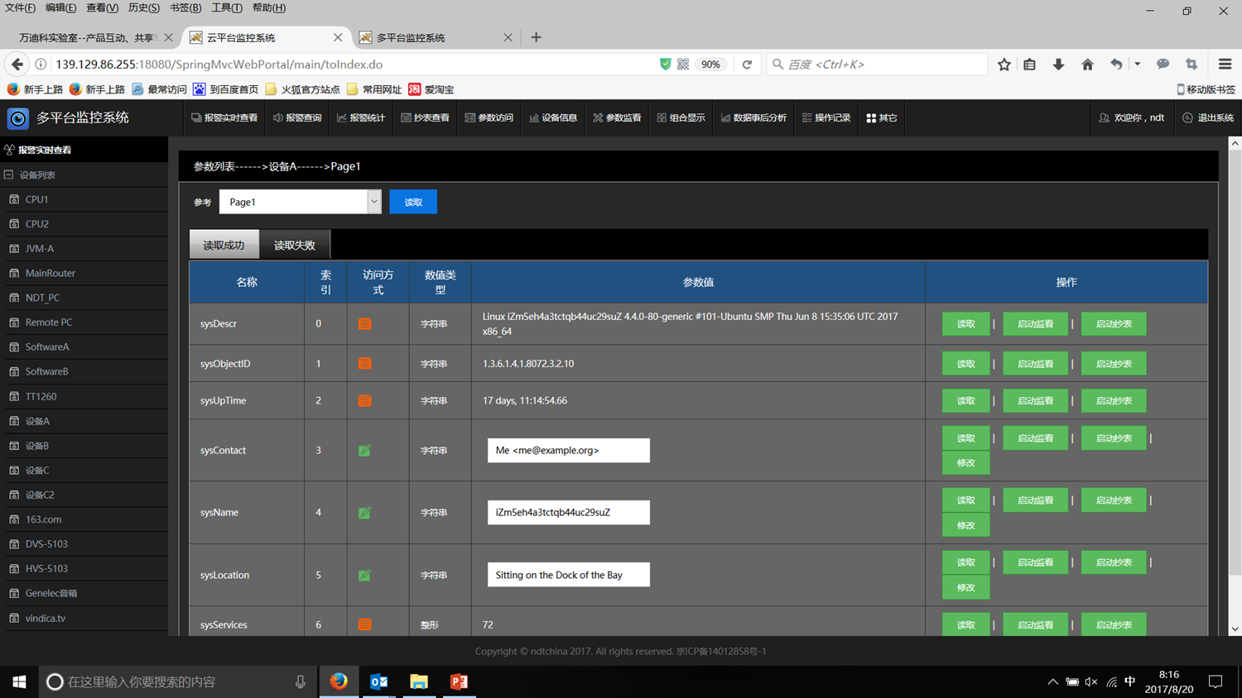
Task: Reload the page with refresh icon
Action: click(747, 65)
